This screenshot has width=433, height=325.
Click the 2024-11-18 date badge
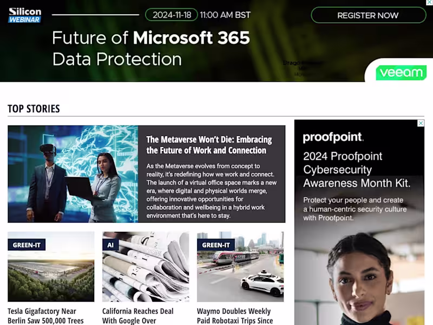click(x=172, y=15)
